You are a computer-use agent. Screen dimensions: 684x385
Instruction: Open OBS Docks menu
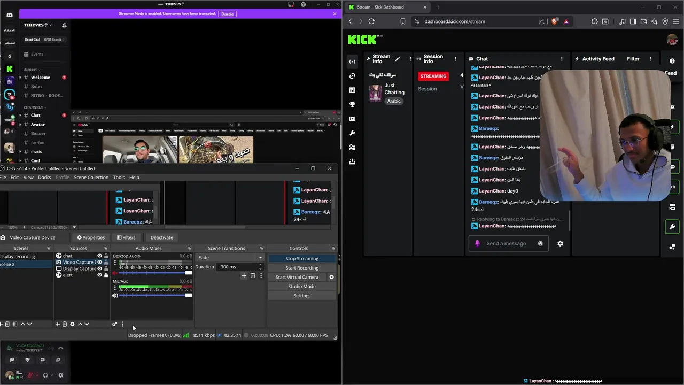click(x=44, y=178)
